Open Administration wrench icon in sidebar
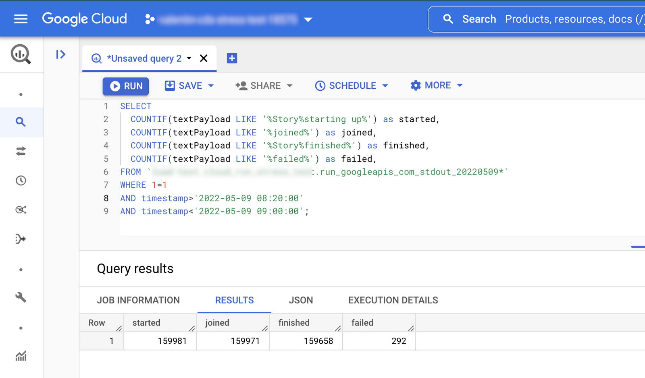The height and width of the screenshot is (378, 645). coord(21,297)
